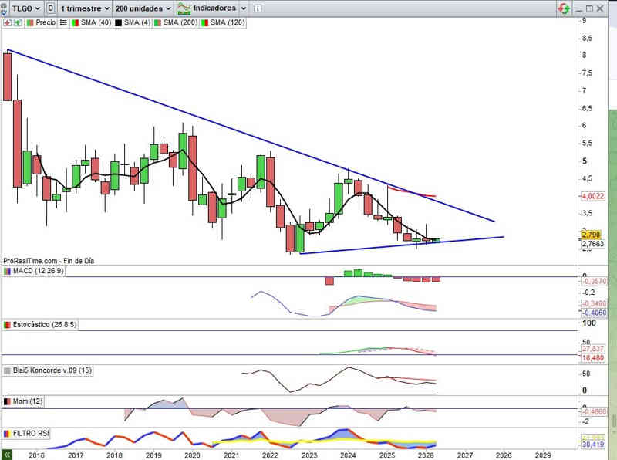
Task: Click the list icon after Precio
Action: 62,23
